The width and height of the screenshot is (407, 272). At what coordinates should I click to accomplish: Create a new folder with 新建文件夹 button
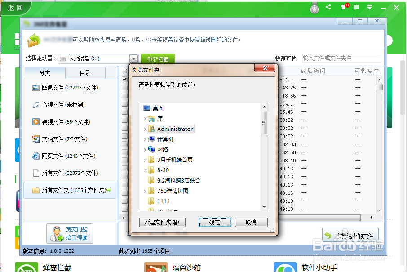[162, 222]
